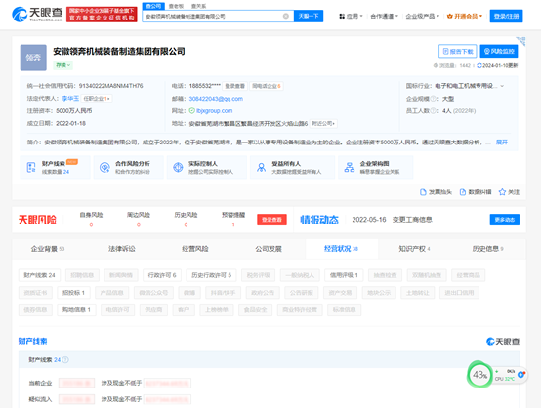Click the blue icon on CPU widget
This screenshot has height=408, width=541.
coord(521,375)
